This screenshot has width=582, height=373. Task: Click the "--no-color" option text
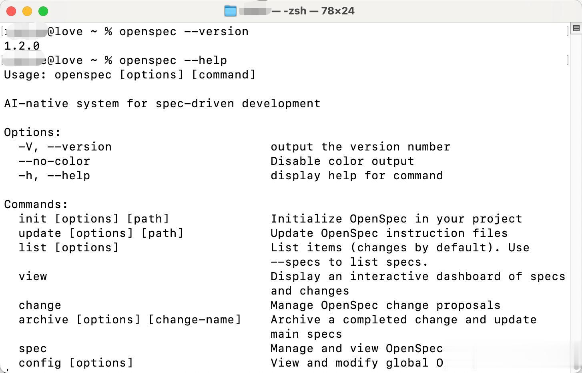[54, 161]
